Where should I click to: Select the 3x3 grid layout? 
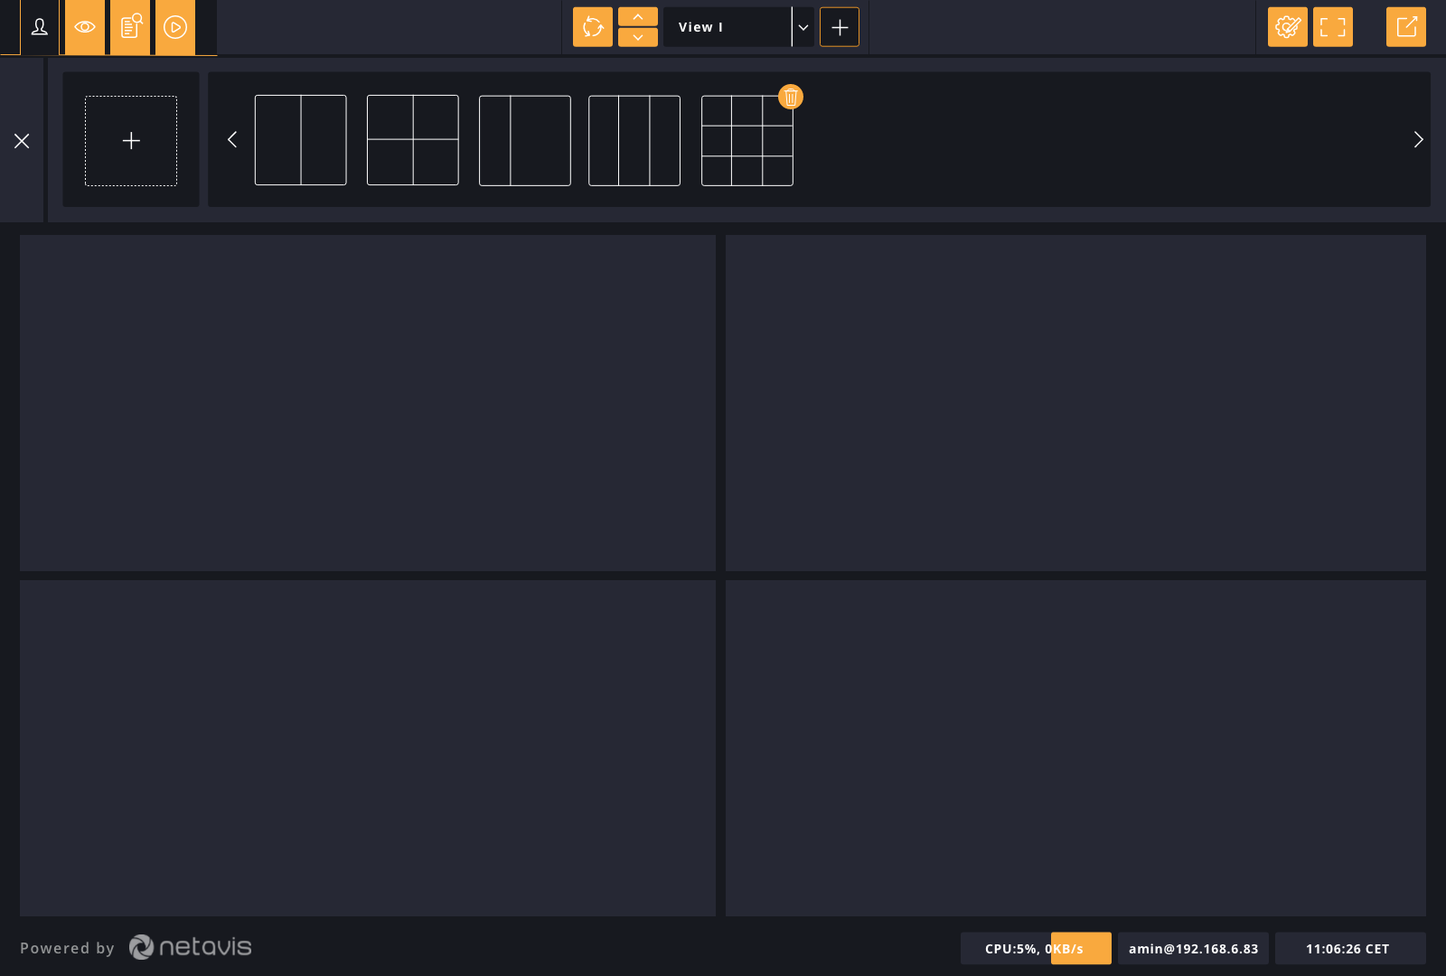coord(747,141)
